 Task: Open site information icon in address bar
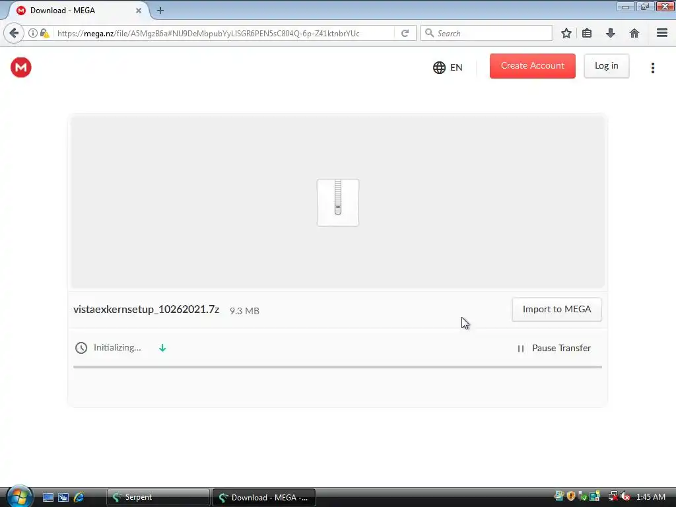pos(33,33)
